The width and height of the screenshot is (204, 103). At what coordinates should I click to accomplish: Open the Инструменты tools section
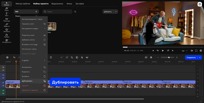coord(7,41)
